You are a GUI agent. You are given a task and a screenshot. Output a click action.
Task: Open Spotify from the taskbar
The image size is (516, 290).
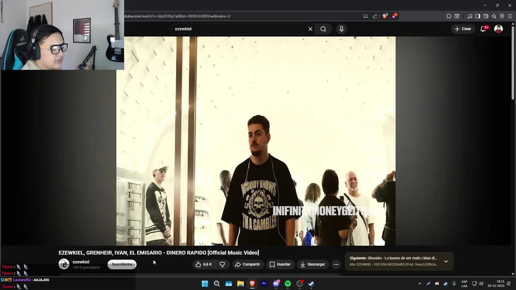coord(288,284)
